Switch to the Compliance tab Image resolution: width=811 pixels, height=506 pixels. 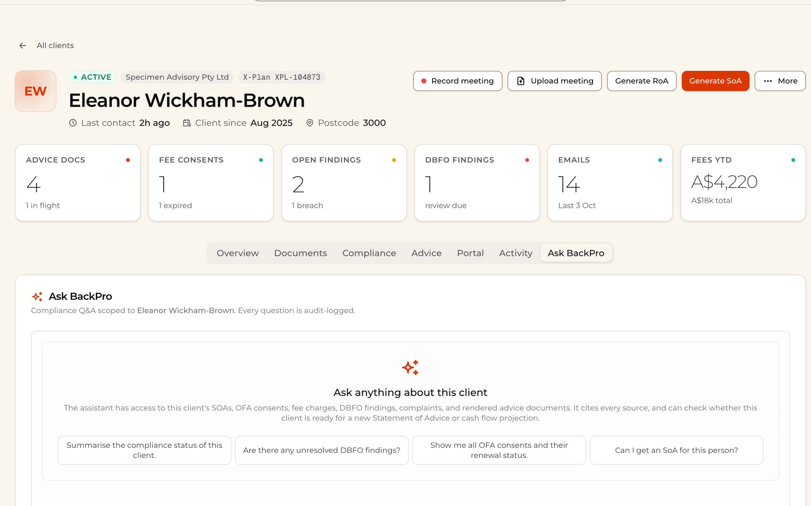click(369, 253)
